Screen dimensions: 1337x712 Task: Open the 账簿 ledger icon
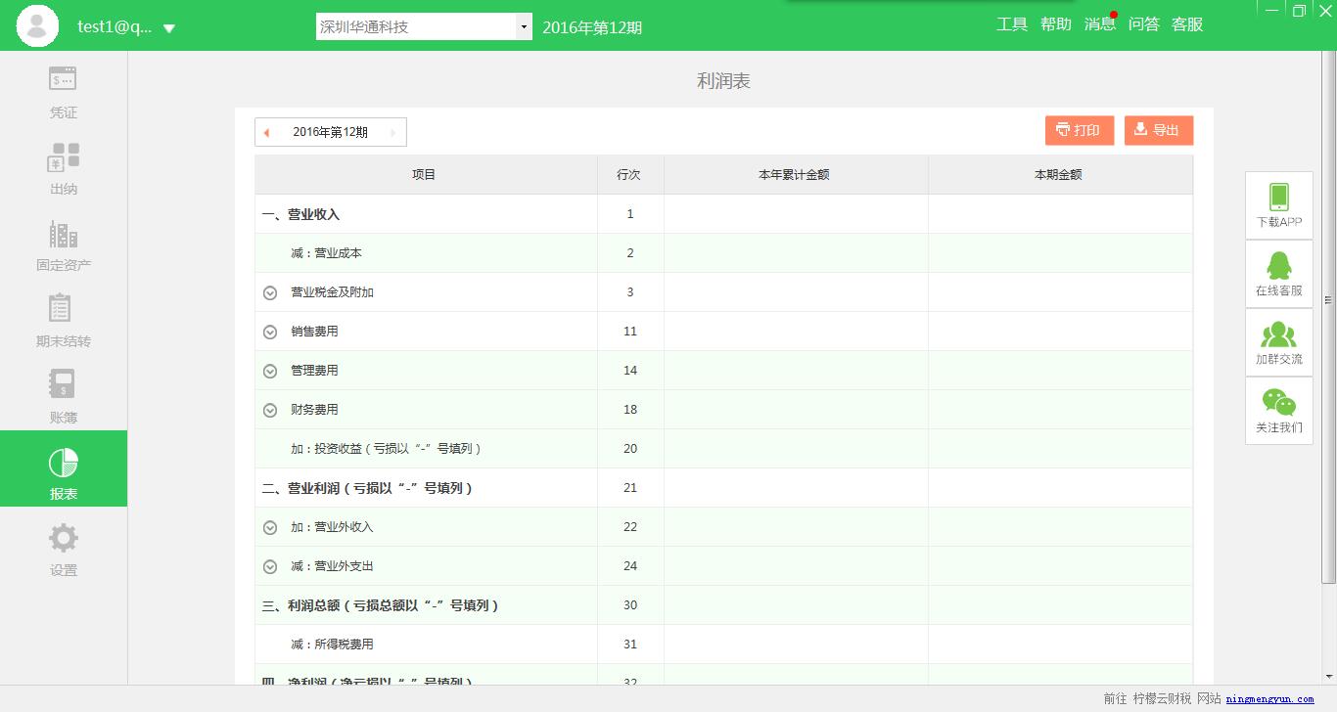pyautogui.click(x=63, y=384)
